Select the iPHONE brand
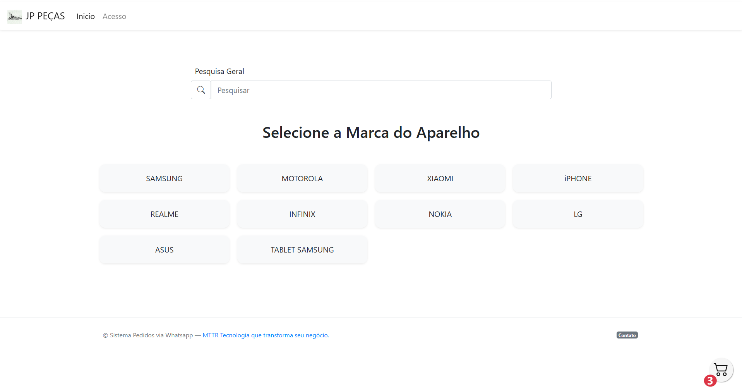742x390 pixels. point(577,178)
